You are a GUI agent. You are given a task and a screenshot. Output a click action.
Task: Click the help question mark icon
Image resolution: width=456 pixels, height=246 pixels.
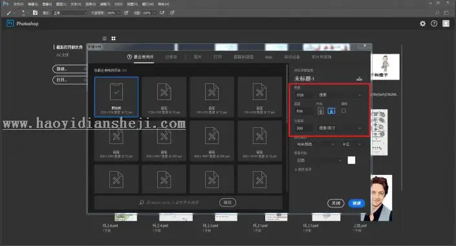(434, 23)
